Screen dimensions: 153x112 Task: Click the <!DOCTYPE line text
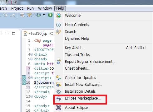44,50
